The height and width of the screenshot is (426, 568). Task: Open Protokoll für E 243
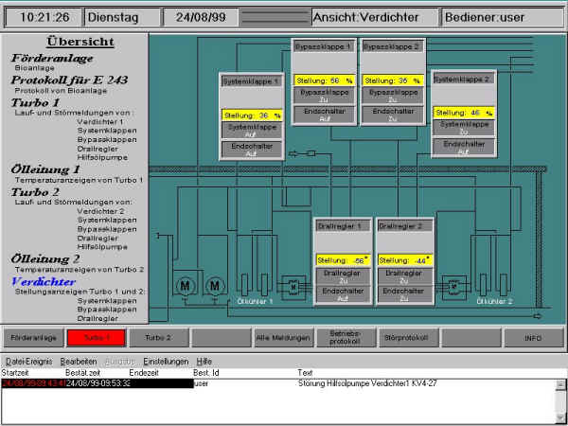(69, 80)
